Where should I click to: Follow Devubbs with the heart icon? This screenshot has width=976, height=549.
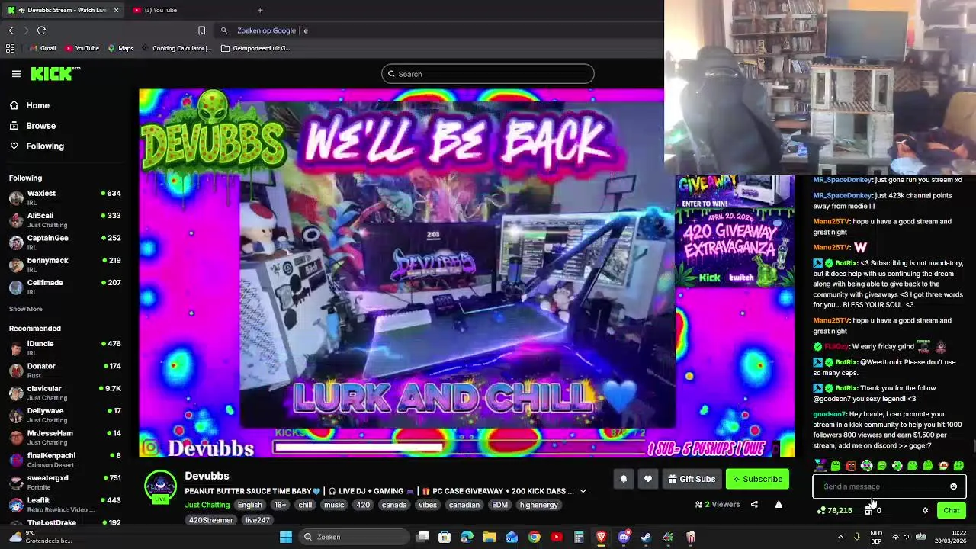[x=647, y=479]
